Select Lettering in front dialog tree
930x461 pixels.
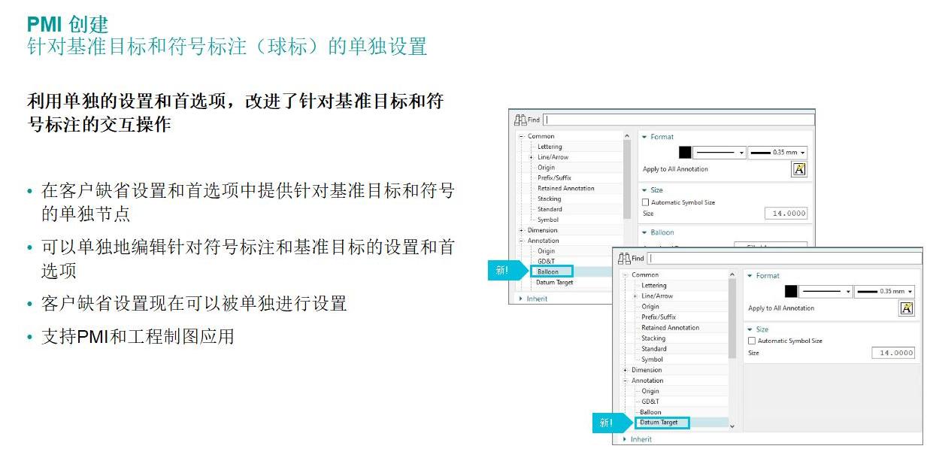pos(654,286)
